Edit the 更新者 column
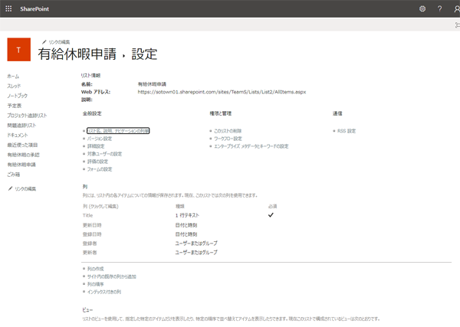Image resolution: width=460 pixels, height=327 pixels. [x=90, y=252]
